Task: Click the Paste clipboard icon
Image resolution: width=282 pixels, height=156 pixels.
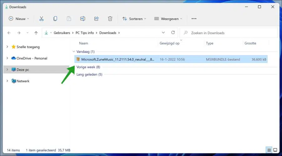Action: (x=69, y=19)
